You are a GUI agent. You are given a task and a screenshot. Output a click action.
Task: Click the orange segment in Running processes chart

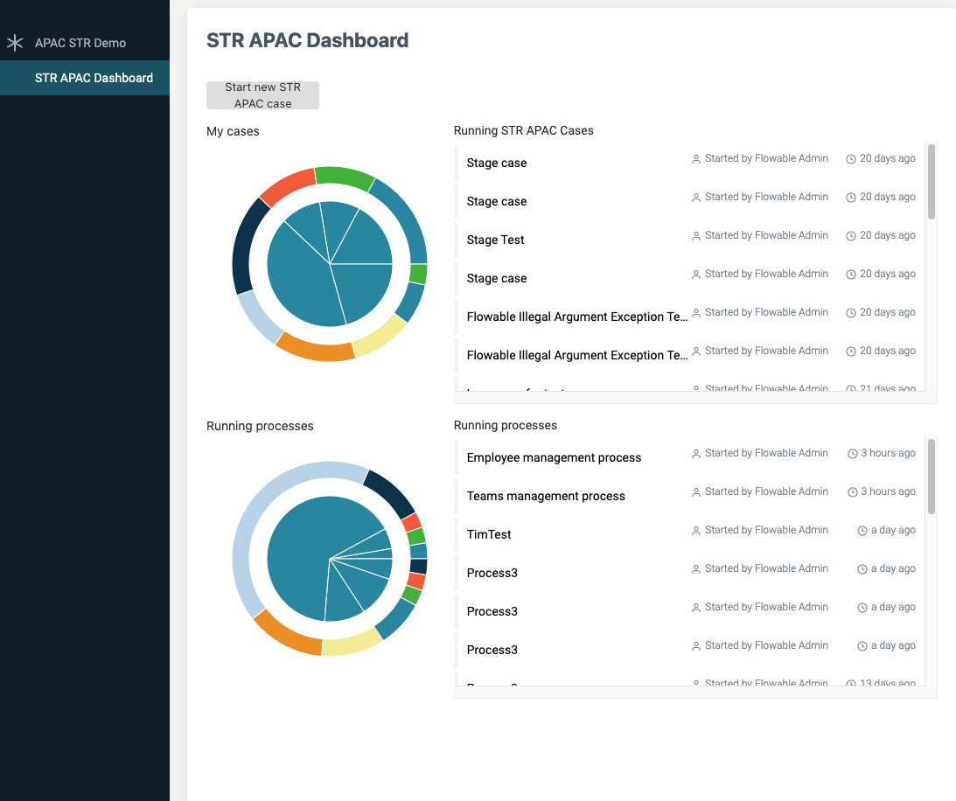286,632
